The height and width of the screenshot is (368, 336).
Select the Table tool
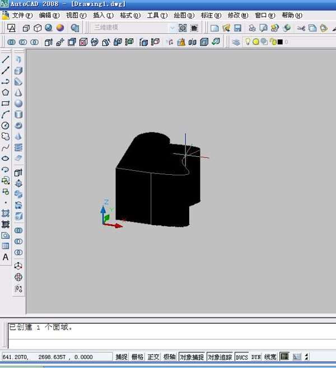6,246
